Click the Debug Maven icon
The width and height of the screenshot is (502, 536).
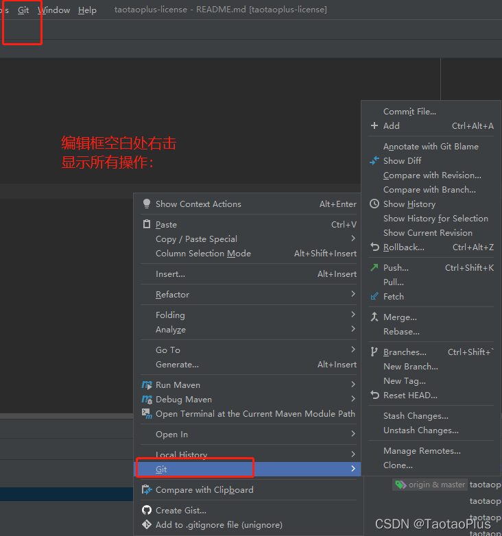tap(147, 400)
